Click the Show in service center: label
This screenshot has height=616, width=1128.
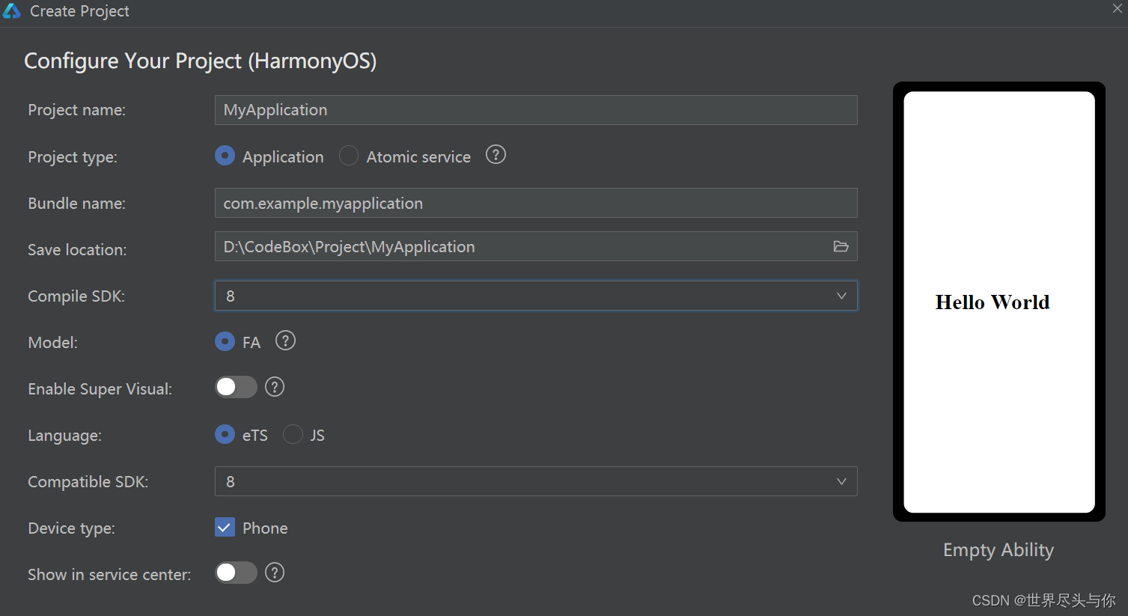(x=109, y=575)
